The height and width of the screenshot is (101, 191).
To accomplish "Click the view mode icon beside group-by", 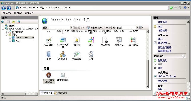I will 140,28.
